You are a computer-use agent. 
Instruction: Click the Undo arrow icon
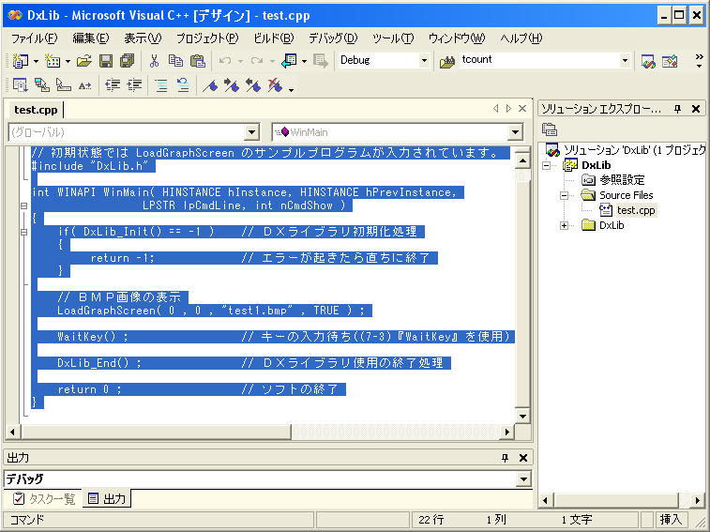coord(225,61)
